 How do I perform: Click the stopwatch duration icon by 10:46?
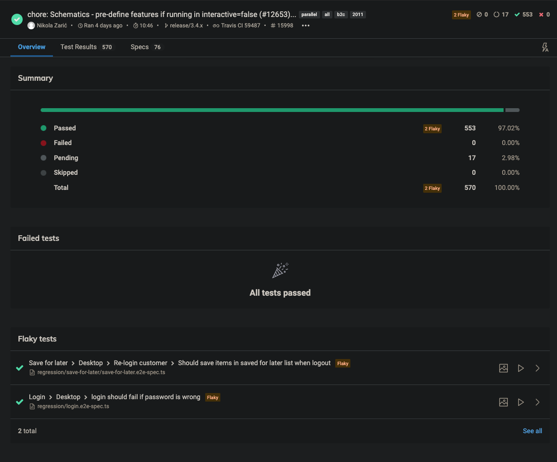point(136,26)
